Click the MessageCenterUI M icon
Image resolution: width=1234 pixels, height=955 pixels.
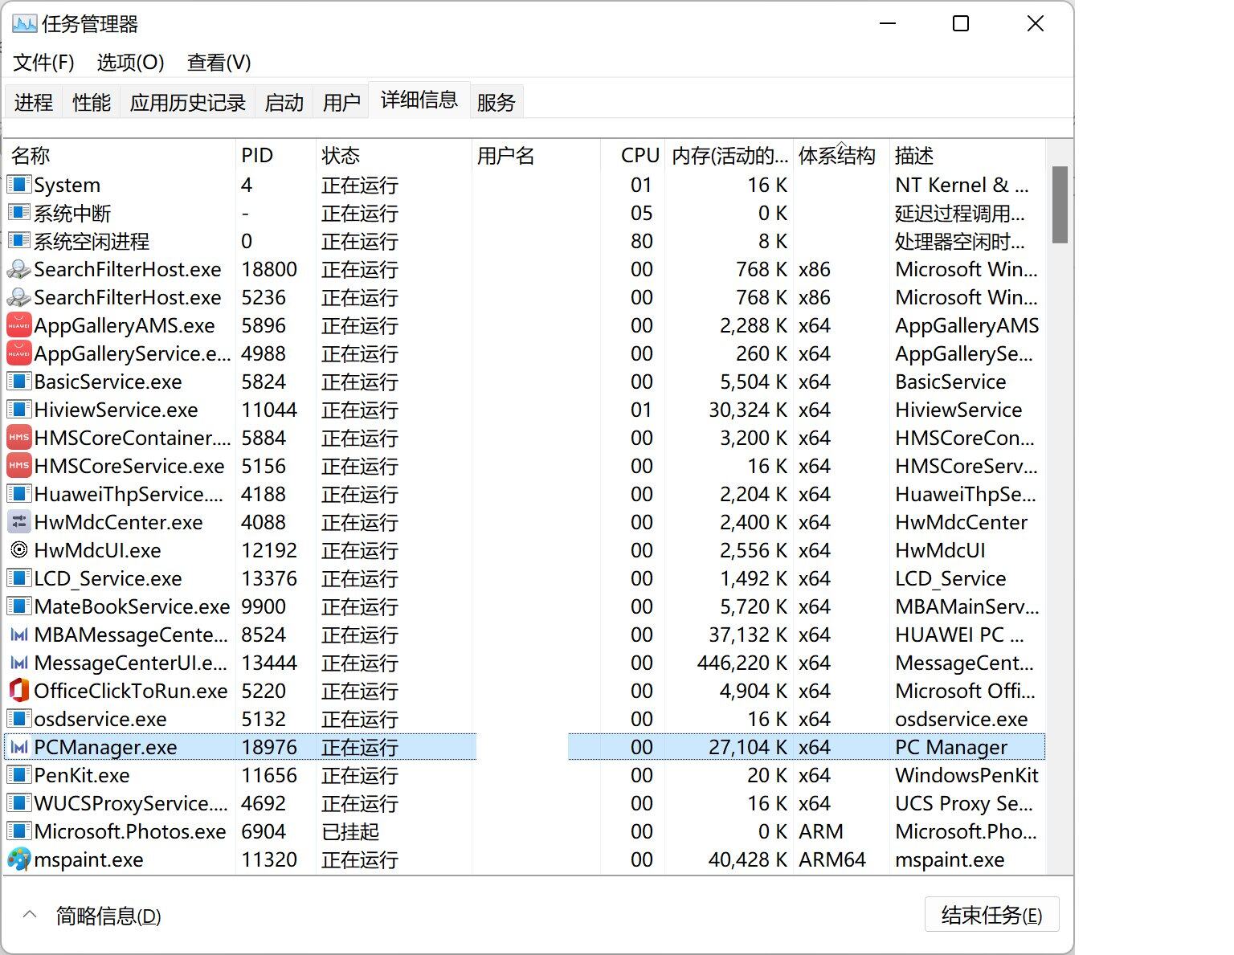coord(19,663)
